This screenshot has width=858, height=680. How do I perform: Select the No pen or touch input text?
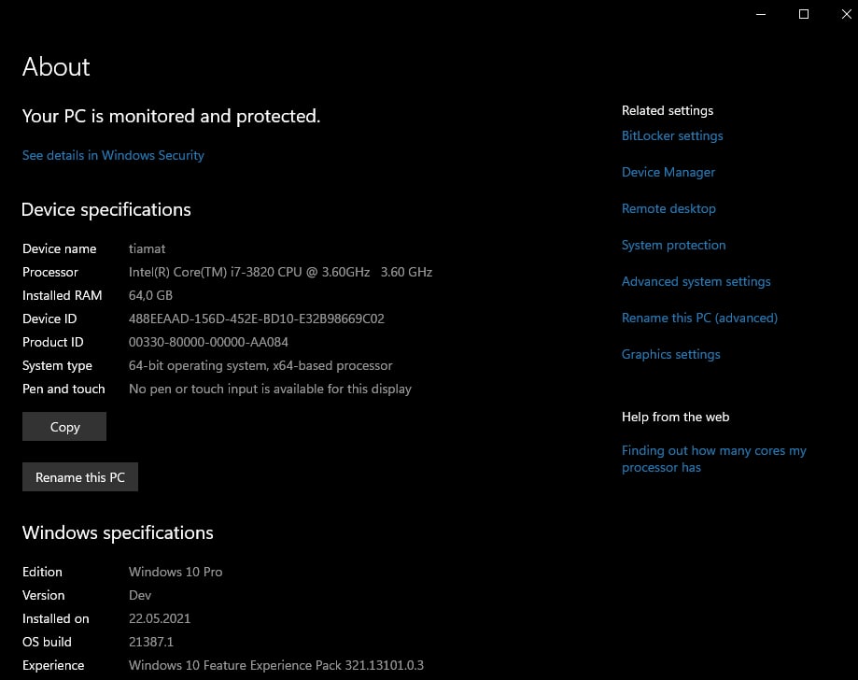tap(270, 389)
